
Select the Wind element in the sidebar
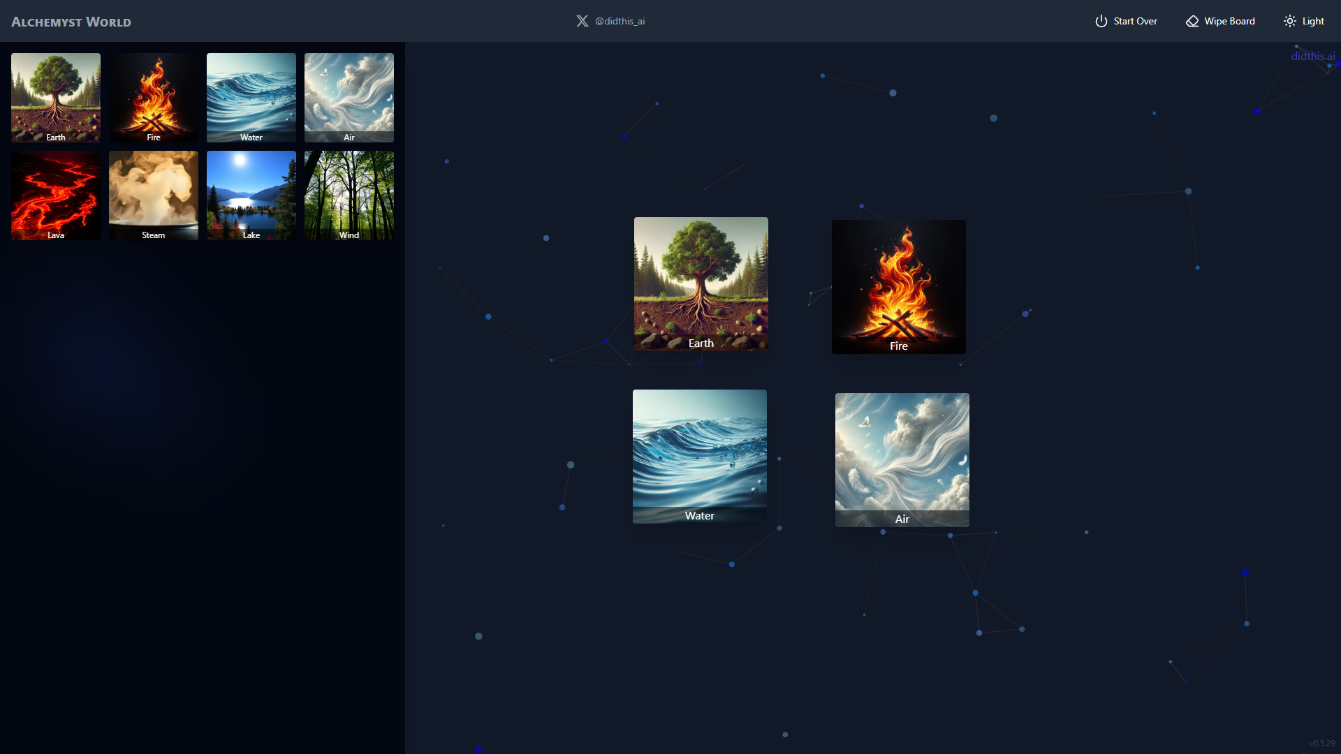coord(349,195)
